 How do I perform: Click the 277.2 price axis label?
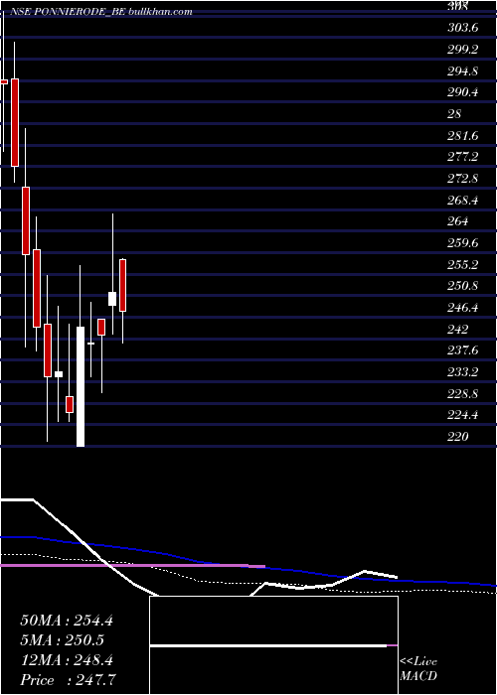(x=462, y=157)
